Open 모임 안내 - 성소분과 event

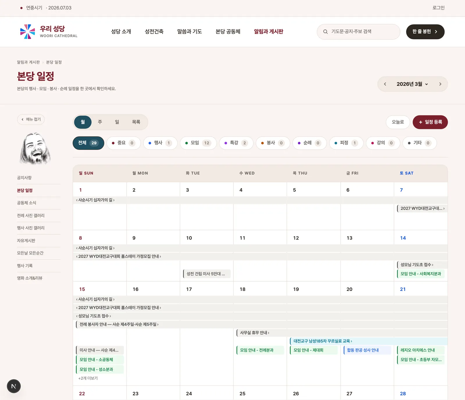pos(100,369)
